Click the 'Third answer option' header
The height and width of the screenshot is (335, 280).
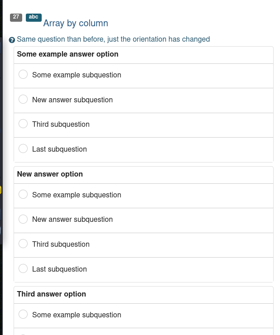[x=51, y=294]
